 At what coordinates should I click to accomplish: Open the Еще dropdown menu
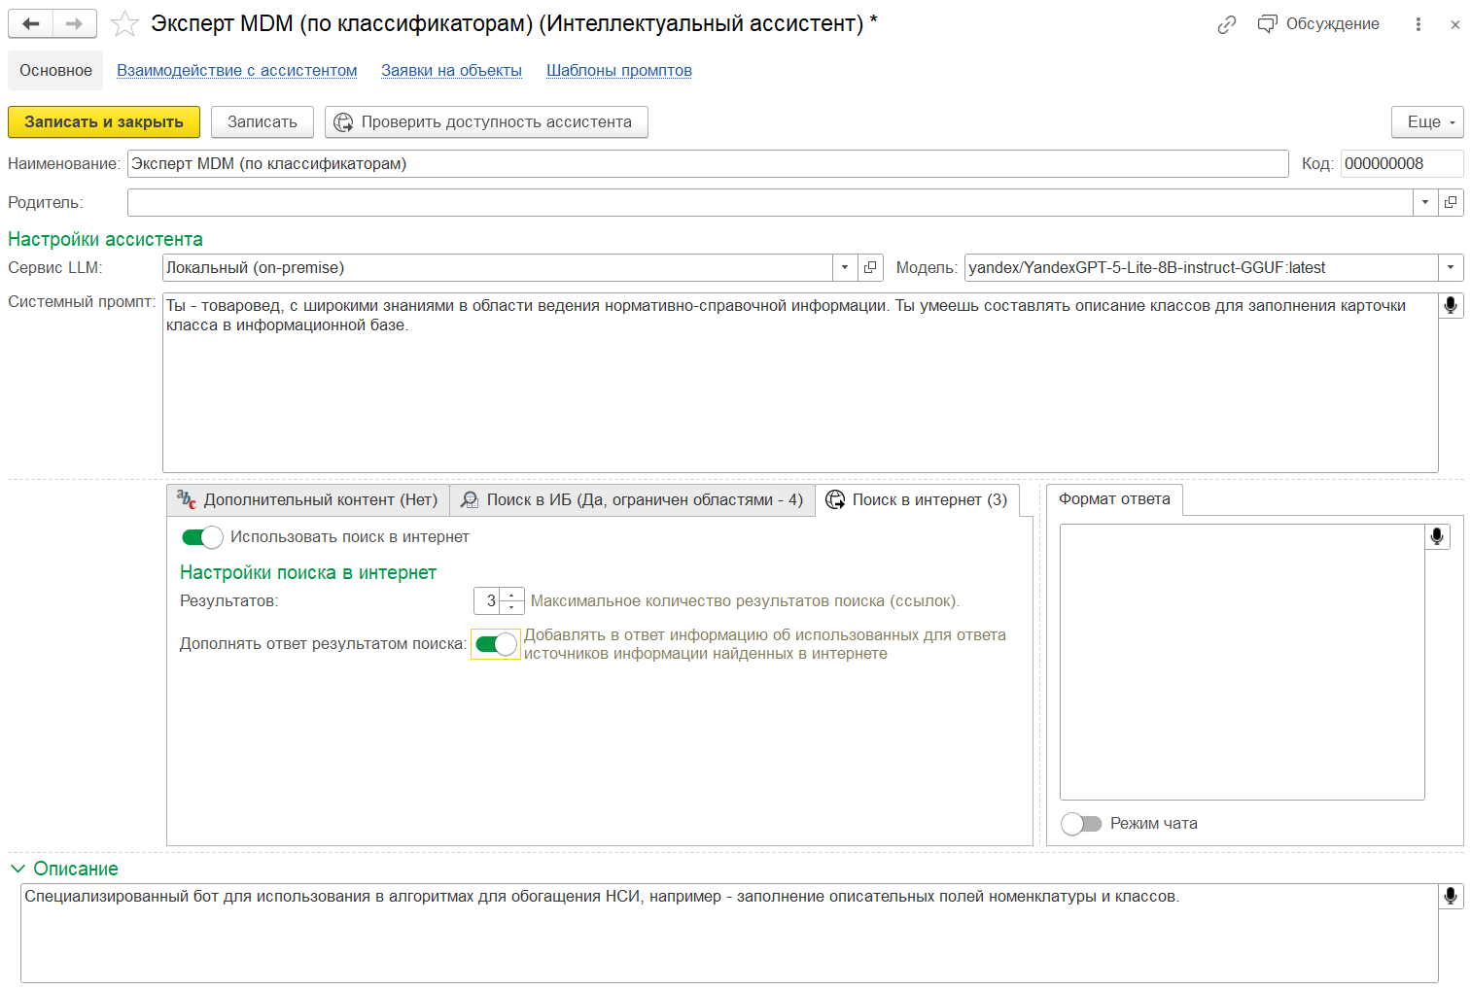pyautogui.click(x=1426, y=121)
